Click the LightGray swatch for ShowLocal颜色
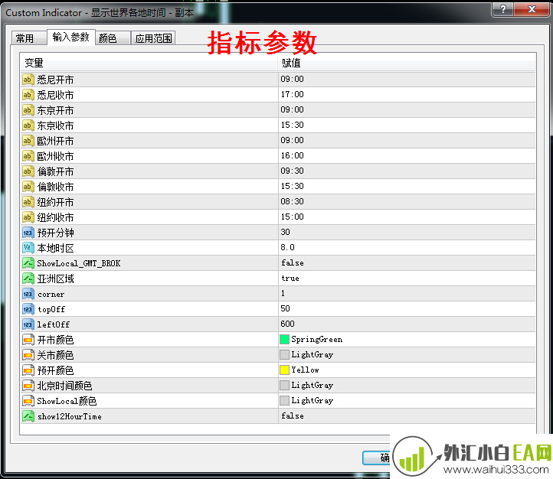 (284, 400)
